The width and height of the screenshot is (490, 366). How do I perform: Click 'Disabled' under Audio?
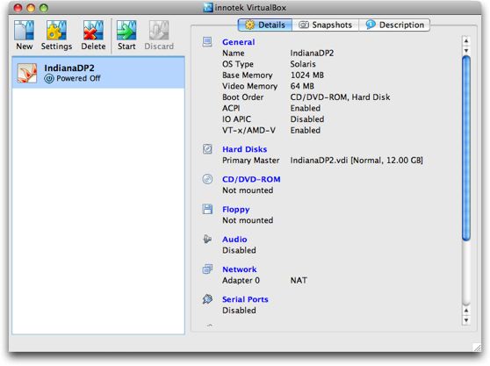tap(239, 250)
